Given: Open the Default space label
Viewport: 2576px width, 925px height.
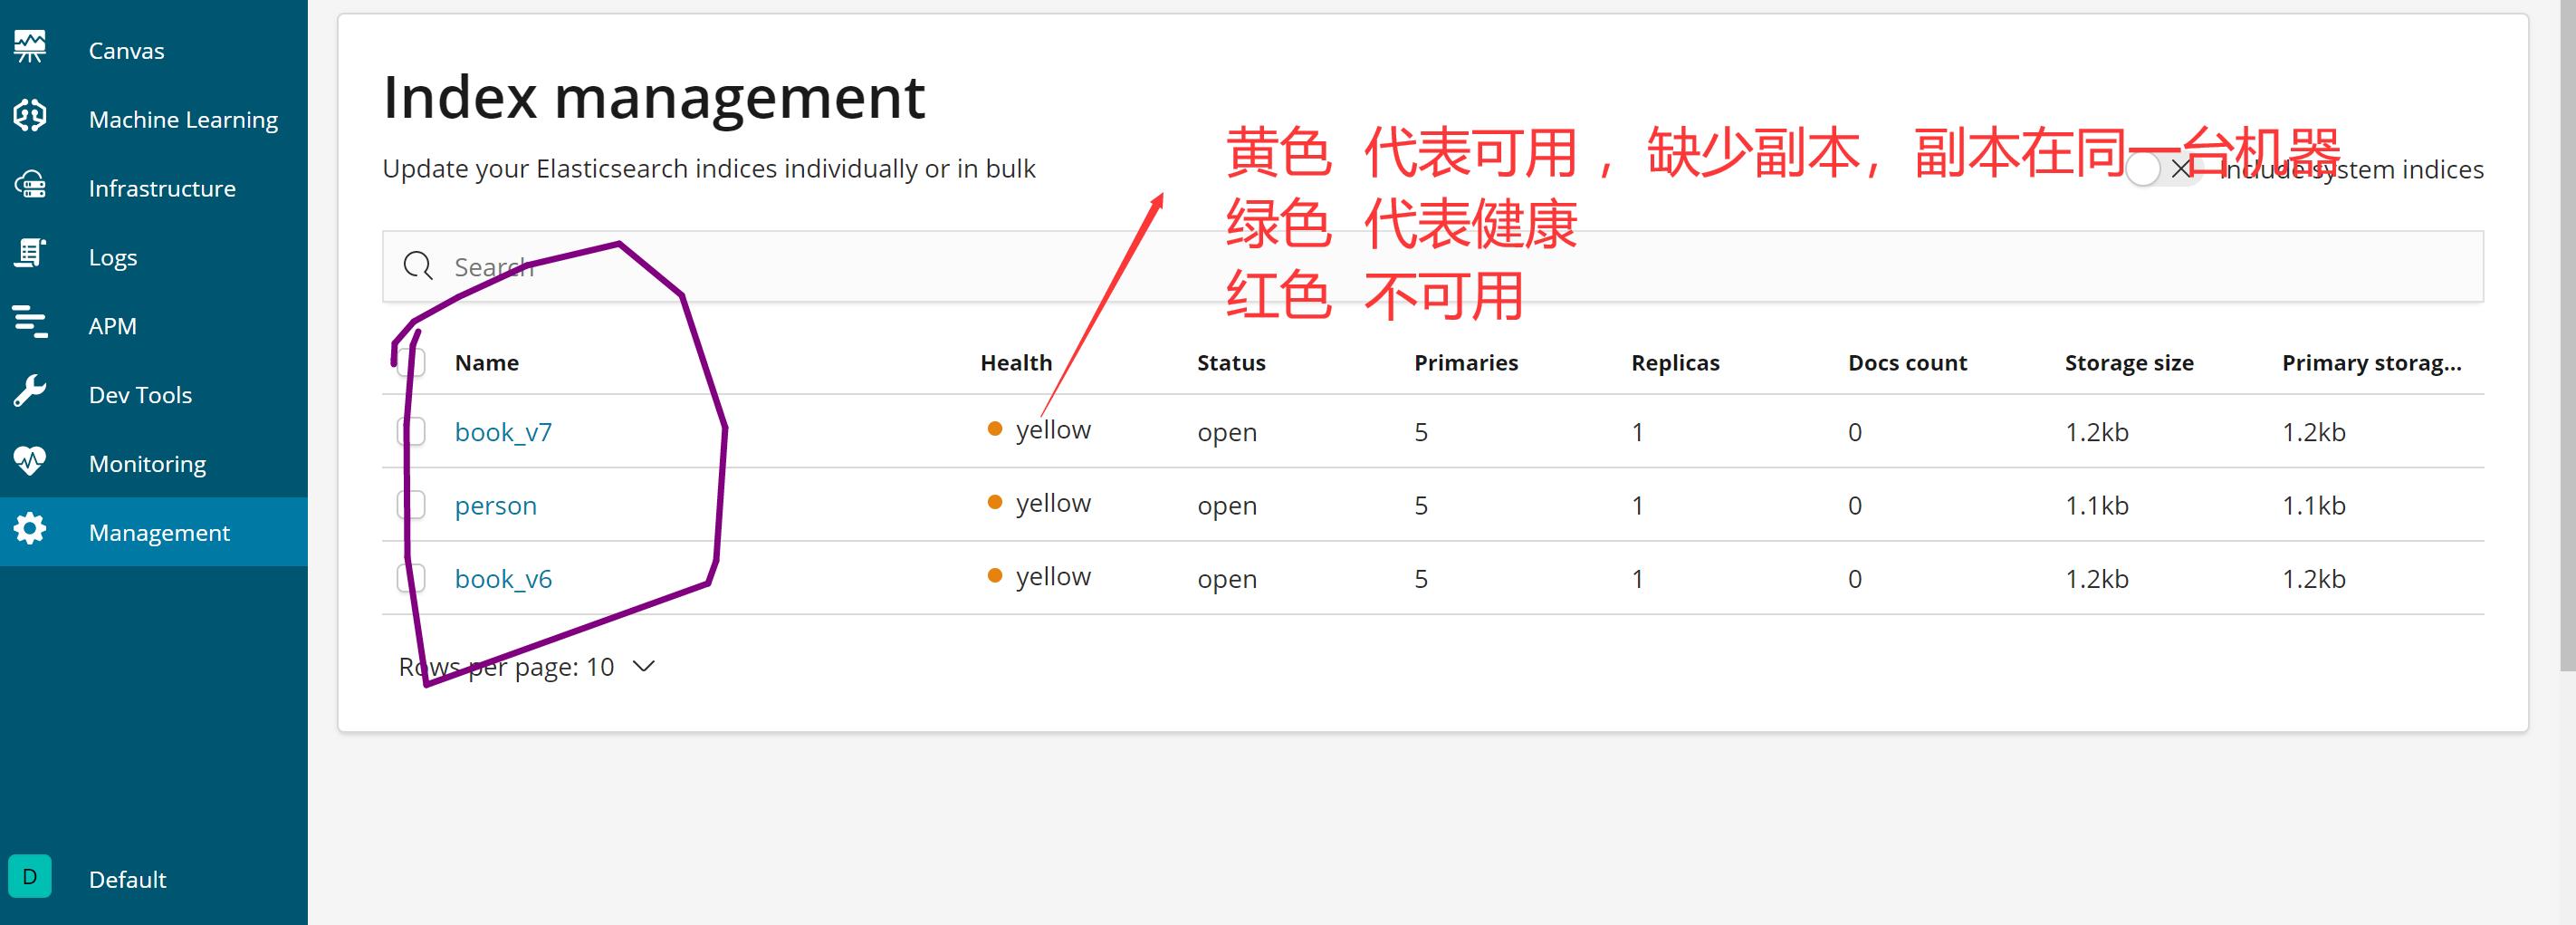Looking at the screenshot, I should point(127,880).
